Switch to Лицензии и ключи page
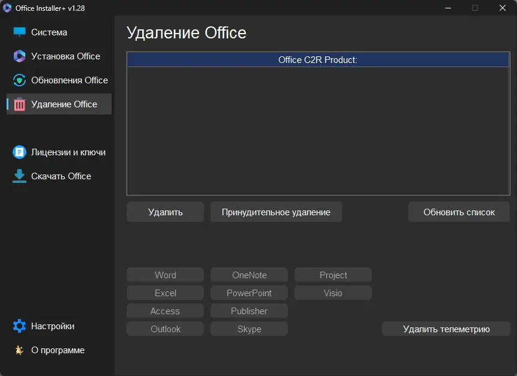This screenshot has height=376, width=517. tap(68, 152)
